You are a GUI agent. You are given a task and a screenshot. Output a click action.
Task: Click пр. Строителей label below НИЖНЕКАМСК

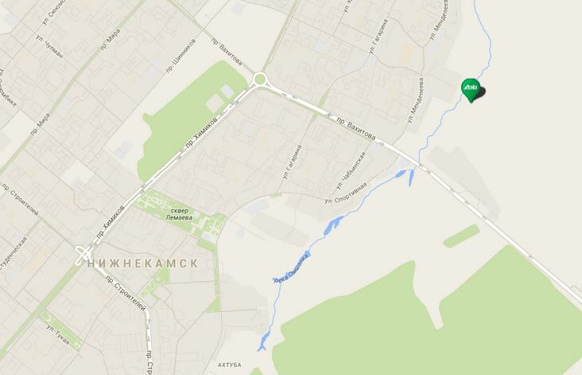[x=126, y=293]
